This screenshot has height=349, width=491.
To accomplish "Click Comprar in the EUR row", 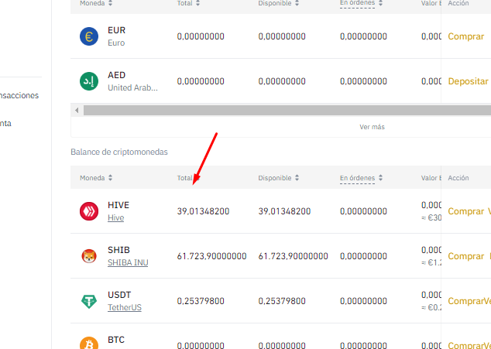I will (x=466, y=36).
